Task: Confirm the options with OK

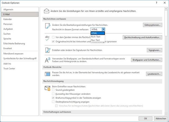Action: click(x=145, y=118)
